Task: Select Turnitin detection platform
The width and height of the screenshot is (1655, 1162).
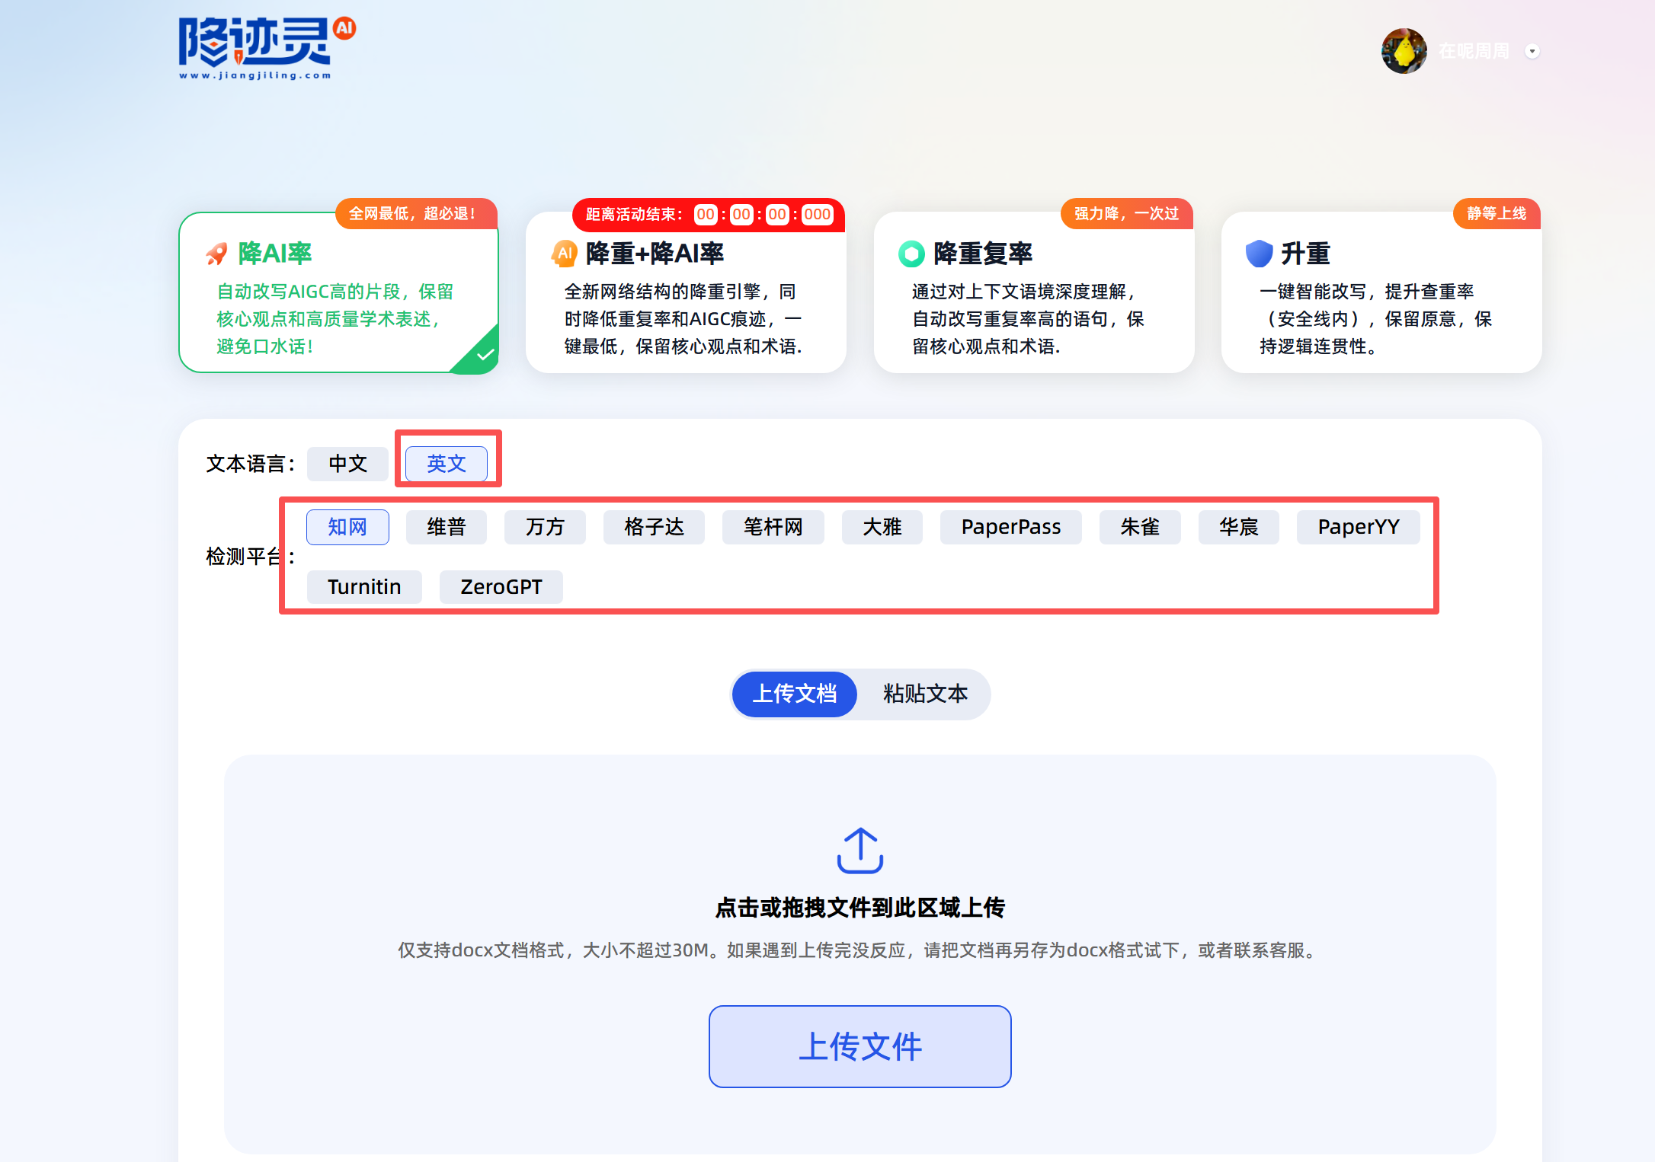Action: point(364,587)
